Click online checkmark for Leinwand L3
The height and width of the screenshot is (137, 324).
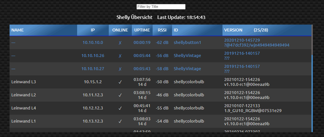[x=120, y=82]
